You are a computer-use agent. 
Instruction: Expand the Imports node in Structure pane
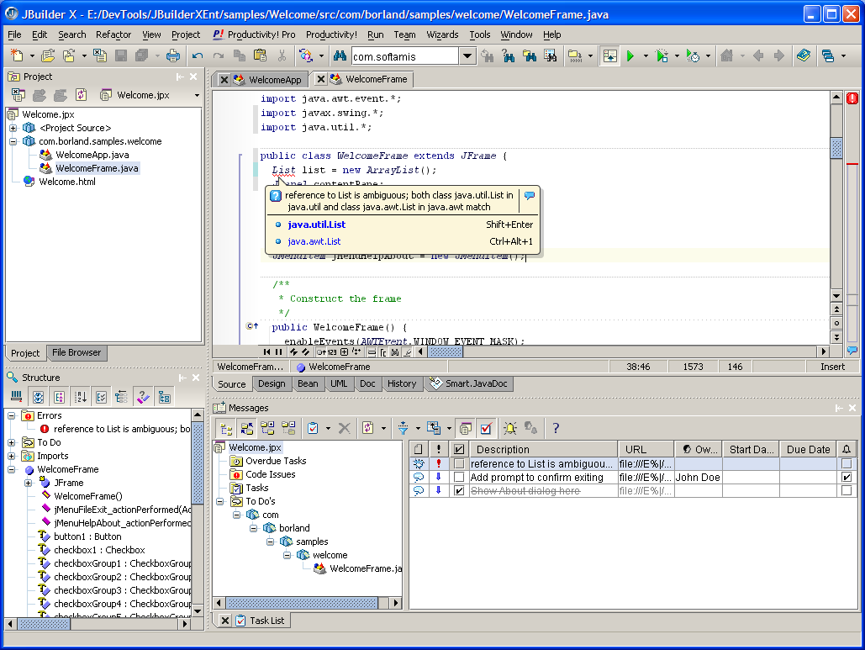click(x=12, y=456)
